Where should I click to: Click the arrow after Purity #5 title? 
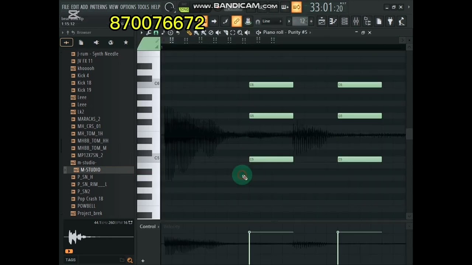click(310, 32)
